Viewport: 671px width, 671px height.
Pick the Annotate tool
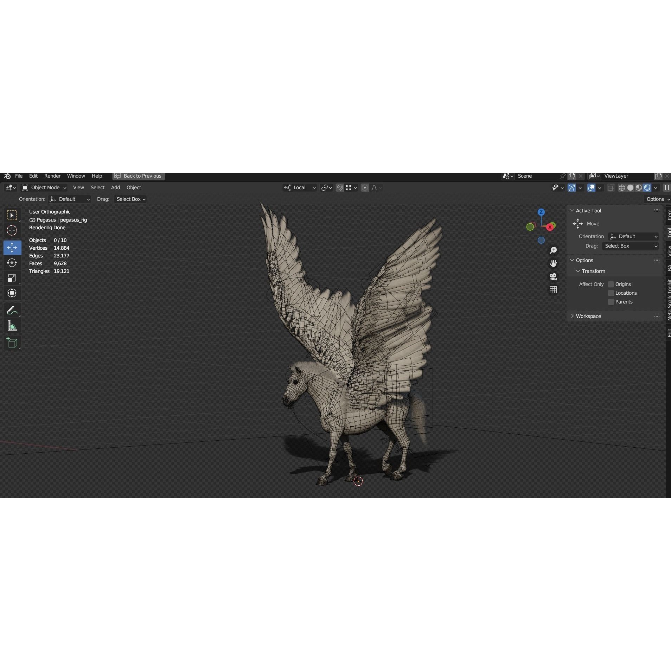coord(13,309)
